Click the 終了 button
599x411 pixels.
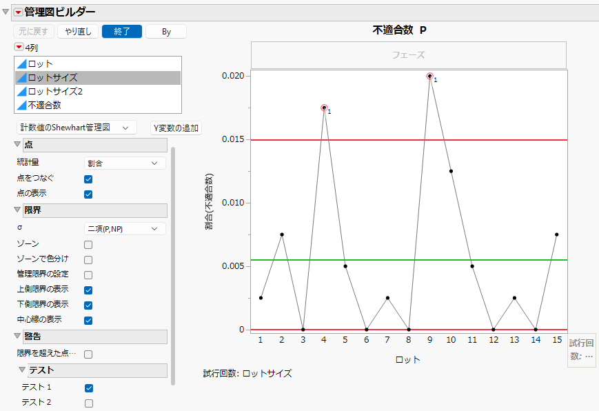122,31
